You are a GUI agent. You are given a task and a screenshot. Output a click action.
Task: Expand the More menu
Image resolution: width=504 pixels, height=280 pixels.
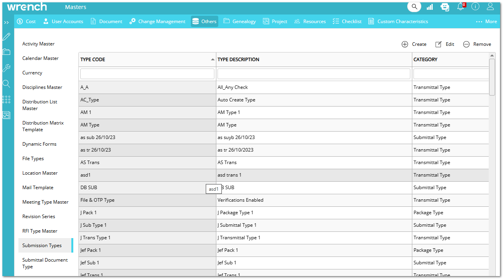tap(486, 22)
